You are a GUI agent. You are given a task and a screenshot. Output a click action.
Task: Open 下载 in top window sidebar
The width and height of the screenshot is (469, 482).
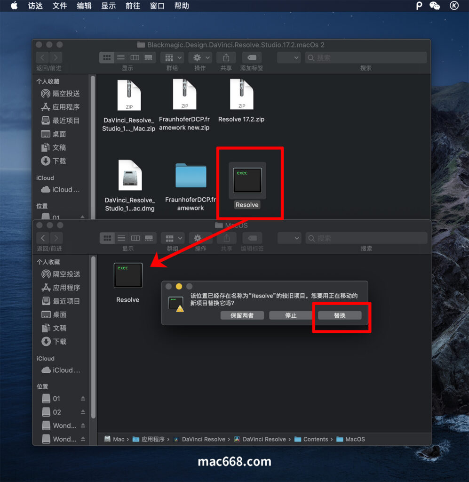pos(54,161)
